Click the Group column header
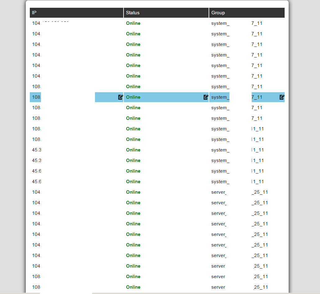The image size is (320, 294). click(x=247, y=13)
